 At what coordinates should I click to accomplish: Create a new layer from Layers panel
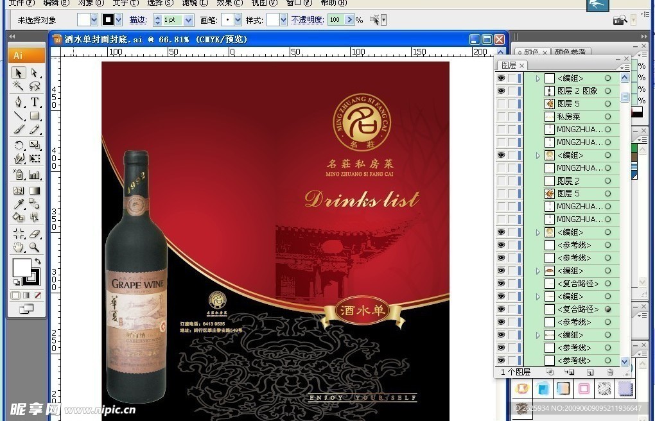click(590, 372)
